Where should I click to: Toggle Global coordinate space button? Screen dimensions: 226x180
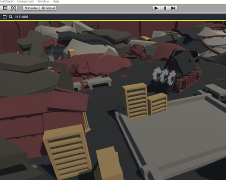coord(48,8)
